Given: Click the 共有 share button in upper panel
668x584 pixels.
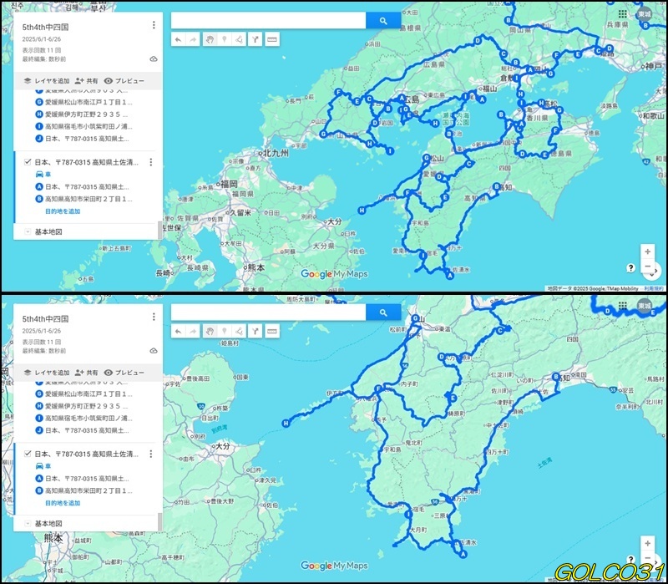Looking at the screenshot, I should (x=86, y=80).
